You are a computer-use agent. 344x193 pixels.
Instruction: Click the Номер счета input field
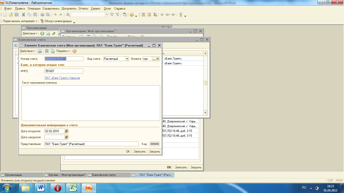(64, 59)
